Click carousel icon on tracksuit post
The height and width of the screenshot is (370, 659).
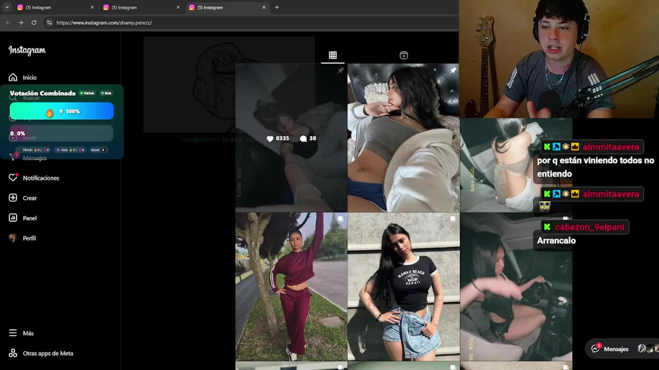340,219
